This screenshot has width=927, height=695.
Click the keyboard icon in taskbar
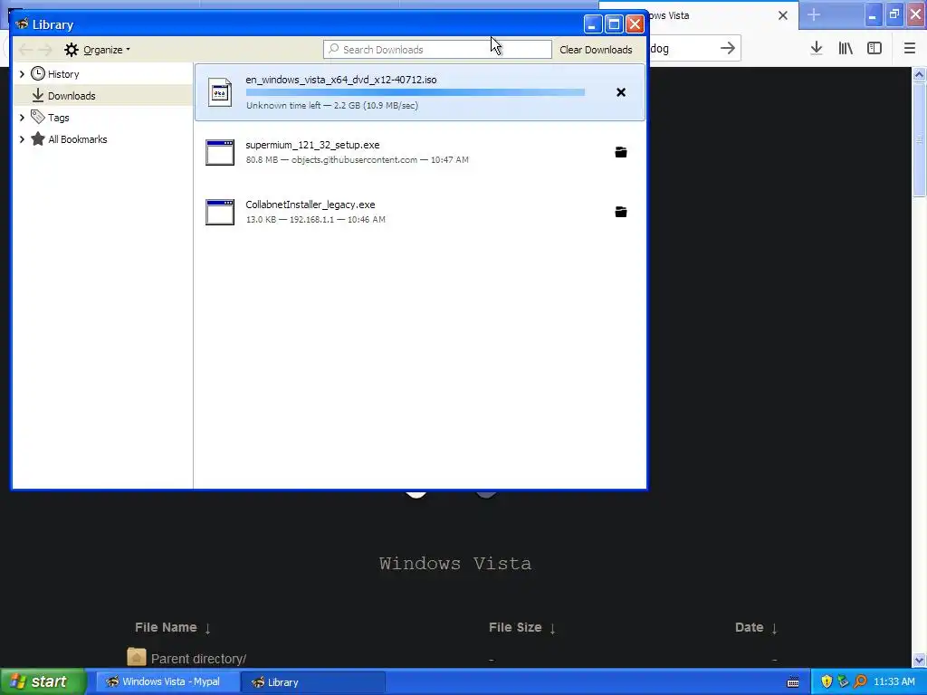[793, 682]
